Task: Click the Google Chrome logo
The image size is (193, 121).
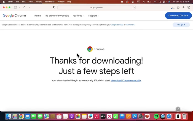Action: coord(14,15)
